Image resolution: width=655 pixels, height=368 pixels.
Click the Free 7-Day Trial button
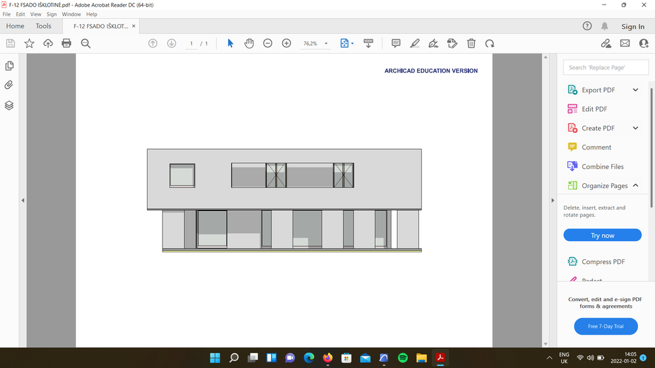pyautogui.click(x=605, y=326)
